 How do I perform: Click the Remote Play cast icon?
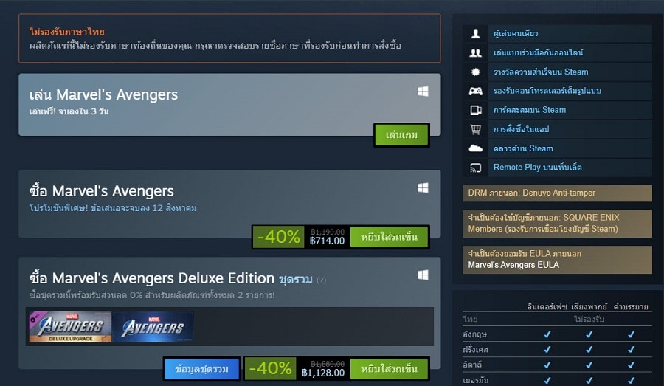[476, 168]
